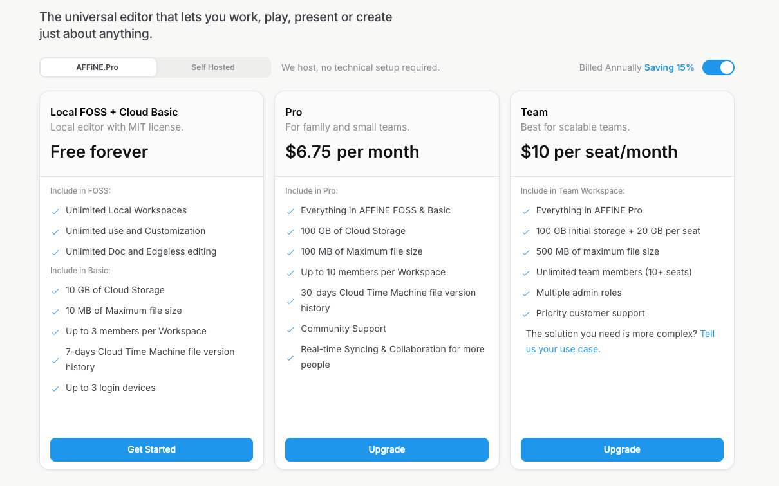This screenshot has width=779, height=486.
Task: Click the $6.75 per month price
Action: click(352, 152)
